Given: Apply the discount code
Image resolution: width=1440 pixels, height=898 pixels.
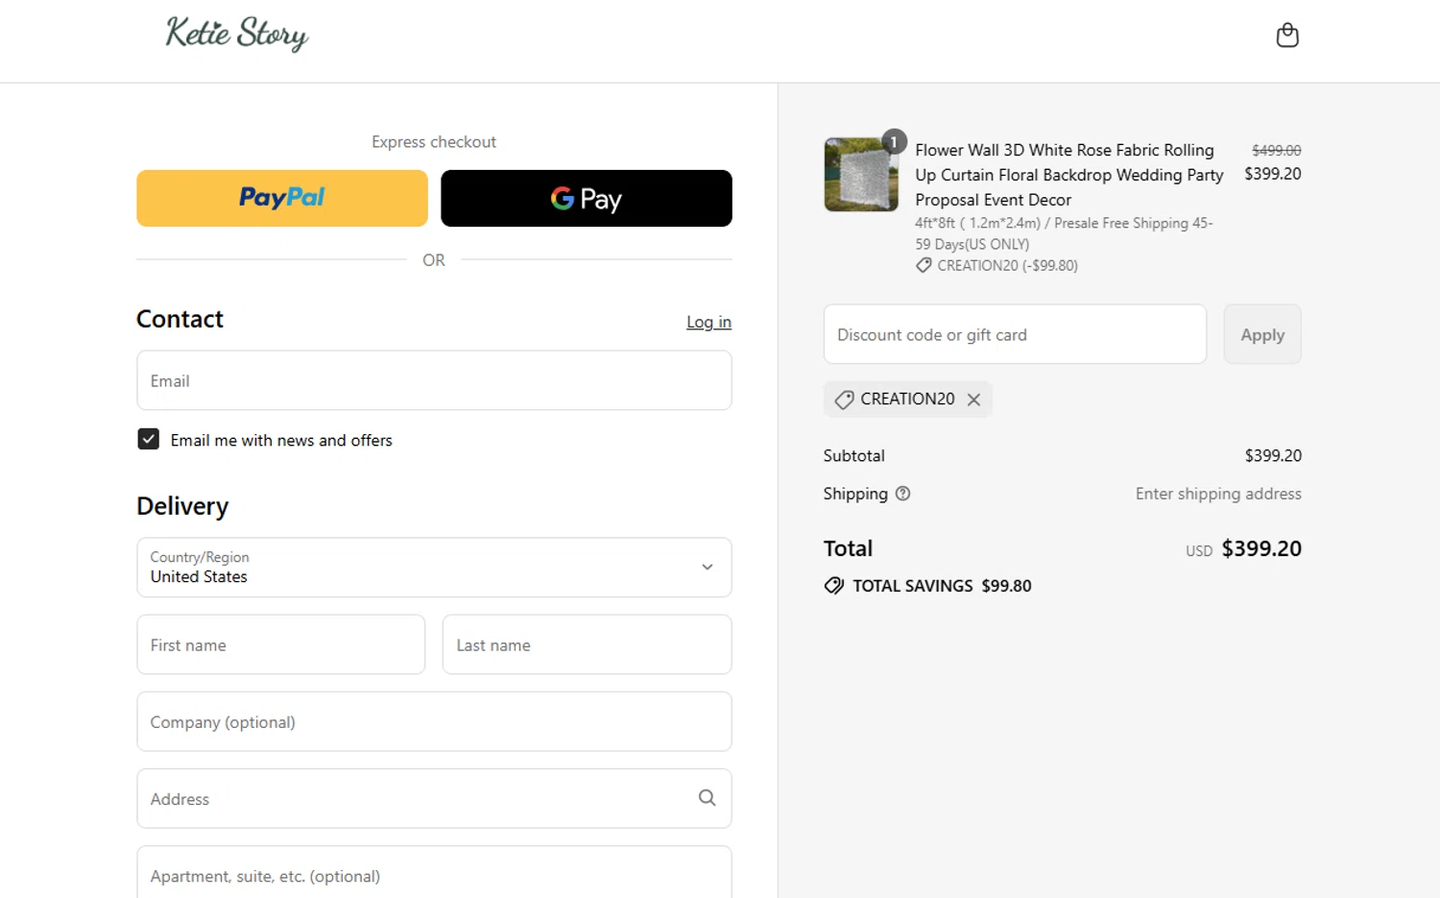Looking at the screenshot, I should (x=1262, y=334).
